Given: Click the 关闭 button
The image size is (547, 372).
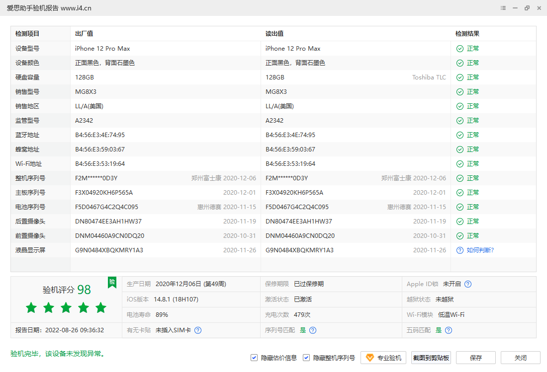Looking at the screenshot, I should pyautogui.click(x=521, y=358).
